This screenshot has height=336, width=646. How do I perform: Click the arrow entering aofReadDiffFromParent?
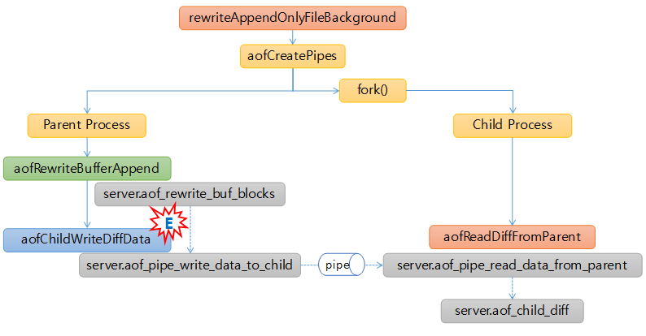[x=513, y=221]
